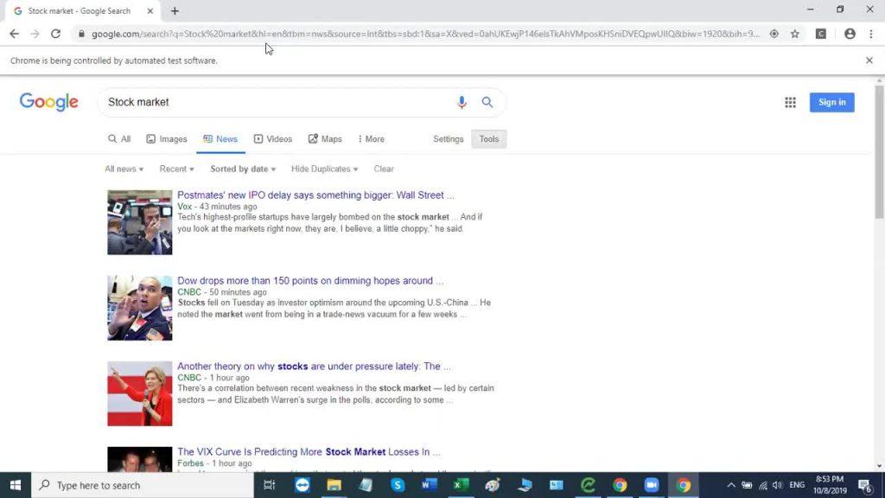Open the Google apps grid

click(x=790, y=102)
